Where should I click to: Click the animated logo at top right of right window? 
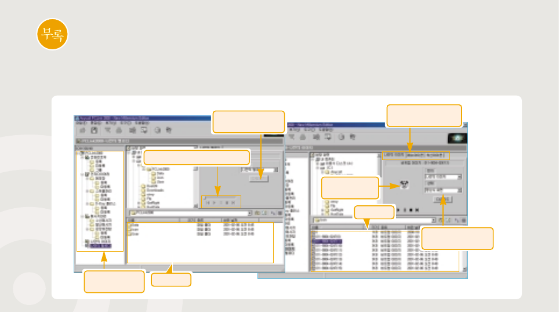tap(458, 138)
